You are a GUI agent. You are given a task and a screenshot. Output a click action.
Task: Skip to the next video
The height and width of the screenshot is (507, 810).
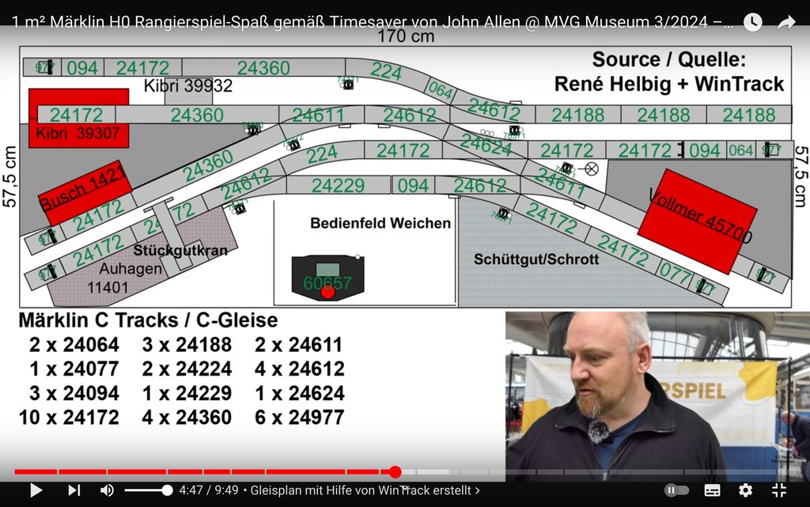pos(74,490)
